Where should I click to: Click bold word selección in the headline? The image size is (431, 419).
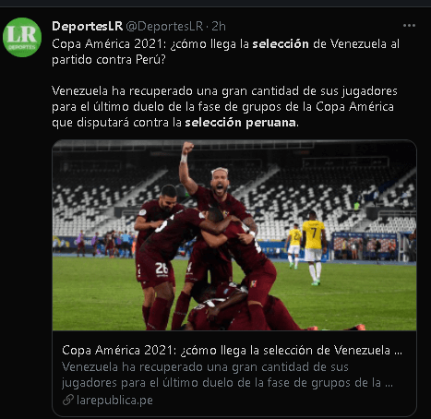click(281, 43)
